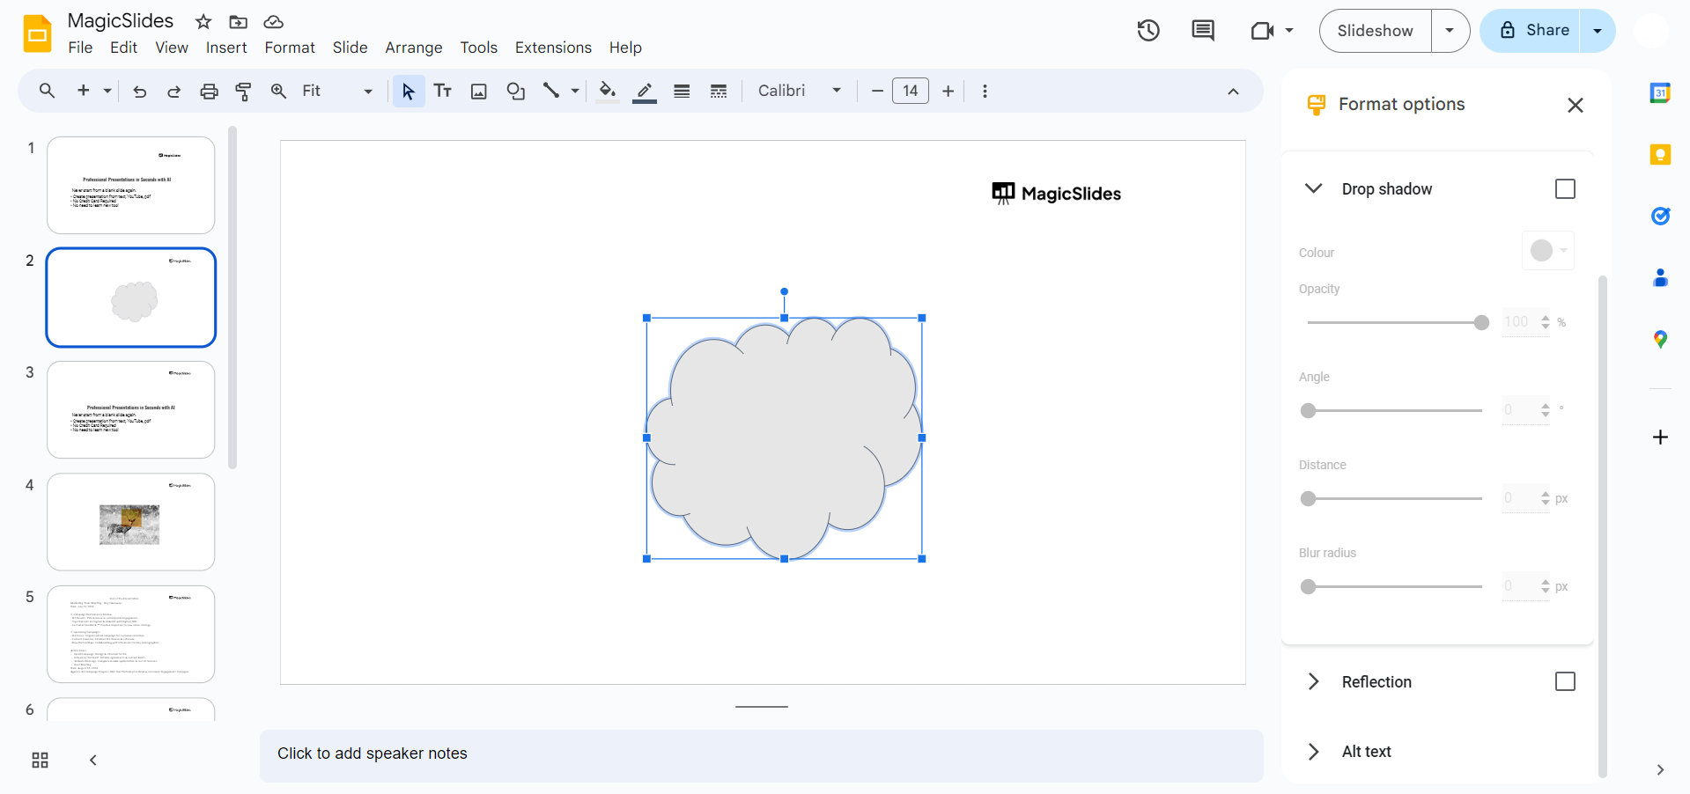Open the Arrange menu
Screen dimensions: 1690x794
point(413,48)
